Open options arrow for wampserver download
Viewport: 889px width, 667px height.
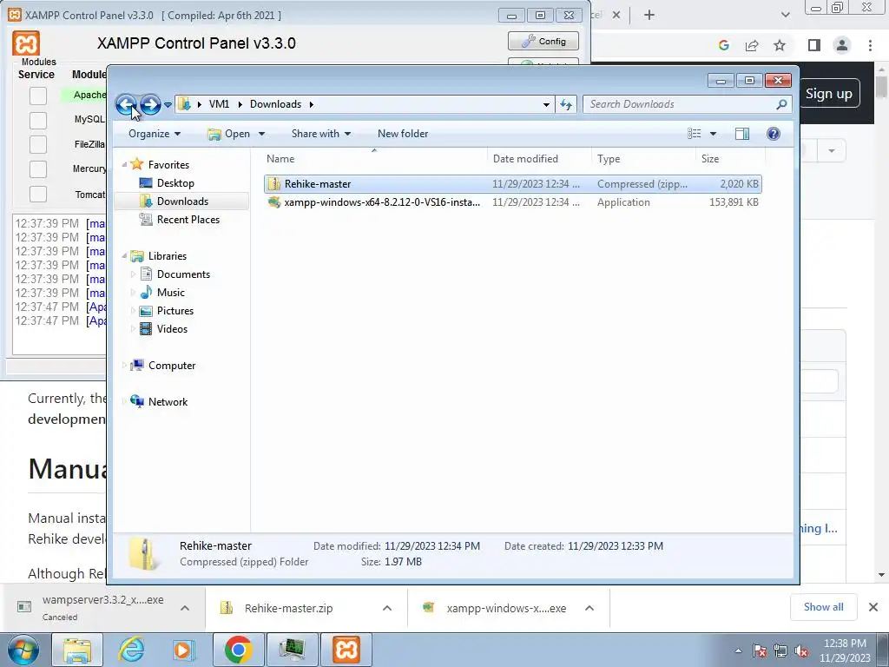tap(185, 608)
